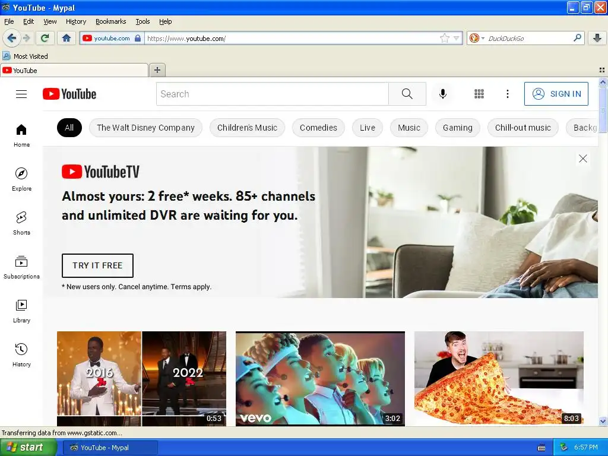This screenshot has width=608, height=456.
Task: Open Library in sidebar
Action: point(21,311)
